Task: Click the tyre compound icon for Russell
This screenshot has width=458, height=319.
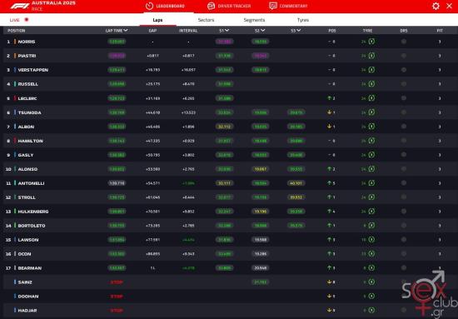Action: click(371, 84)
